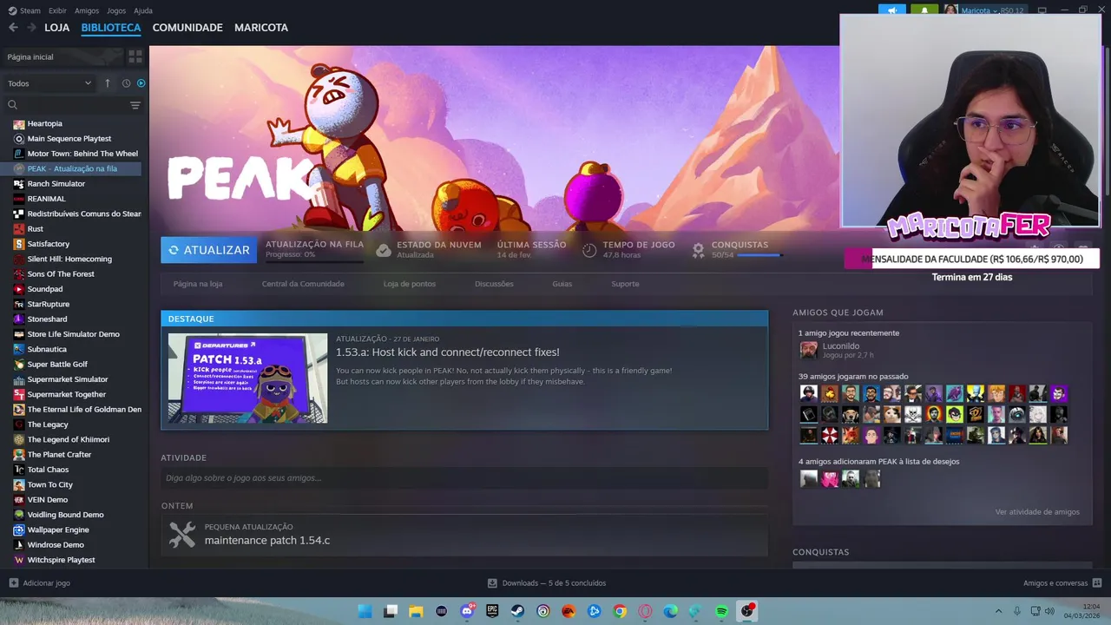The image size is (1111, 625).
Task: Go forward with the navigation arrow
Action: point(31,28)
